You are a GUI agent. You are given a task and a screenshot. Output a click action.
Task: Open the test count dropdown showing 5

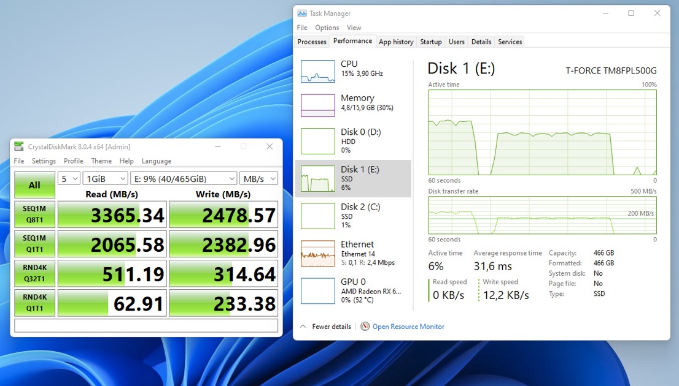(x=69, y=178)
